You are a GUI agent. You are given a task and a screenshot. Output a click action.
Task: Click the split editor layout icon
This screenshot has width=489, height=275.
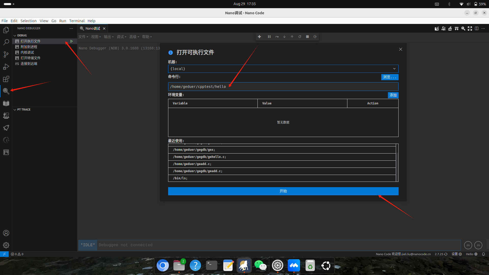click(477, 29)
